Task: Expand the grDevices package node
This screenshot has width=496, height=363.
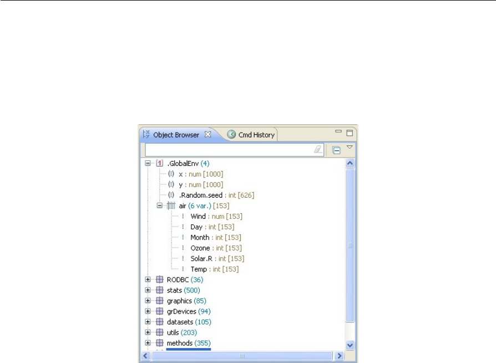Action: (x=148, y=311)
